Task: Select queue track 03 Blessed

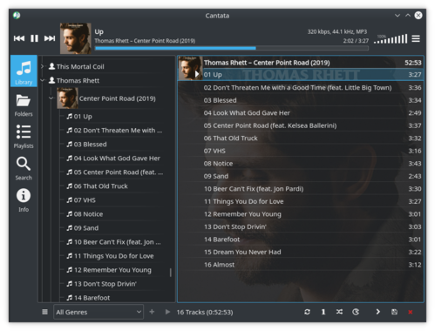Action: (x=301, y=100)
